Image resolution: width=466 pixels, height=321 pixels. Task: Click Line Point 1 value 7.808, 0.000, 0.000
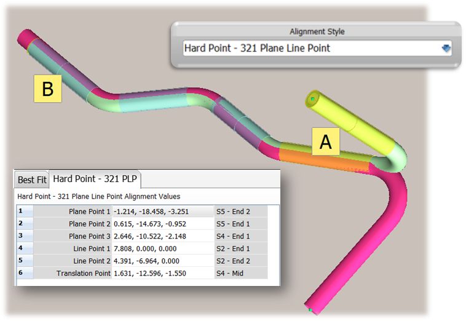click(162, 248)
